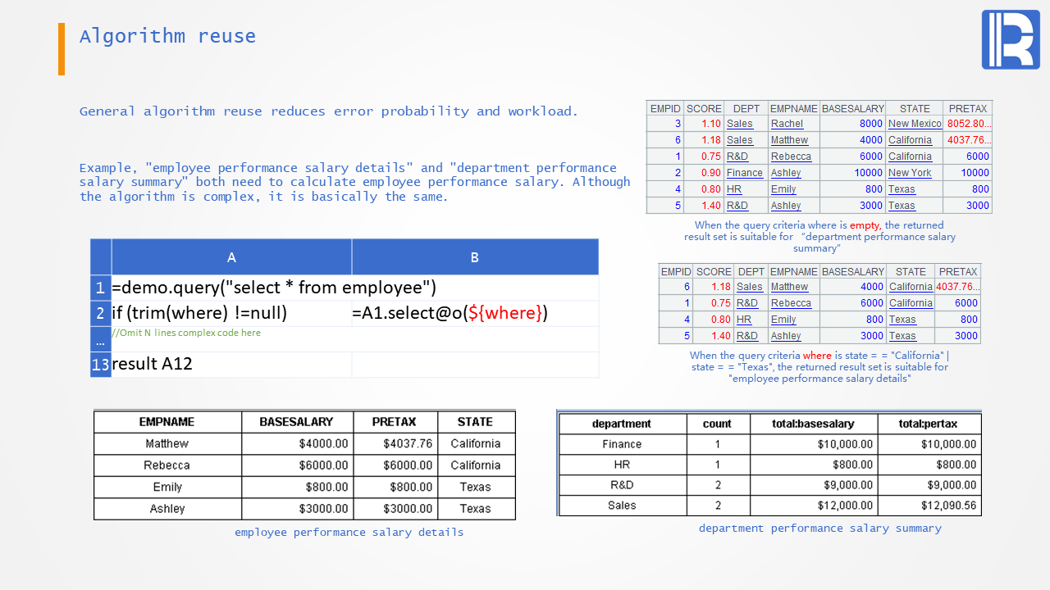This screenshot has height=590, width=1050.
Task: Select the R&D row in department summary
Action: tap(769, 485)
